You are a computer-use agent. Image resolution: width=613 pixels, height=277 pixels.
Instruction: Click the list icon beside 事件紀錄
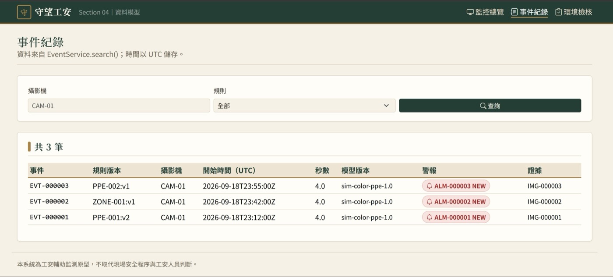point(514,12)
